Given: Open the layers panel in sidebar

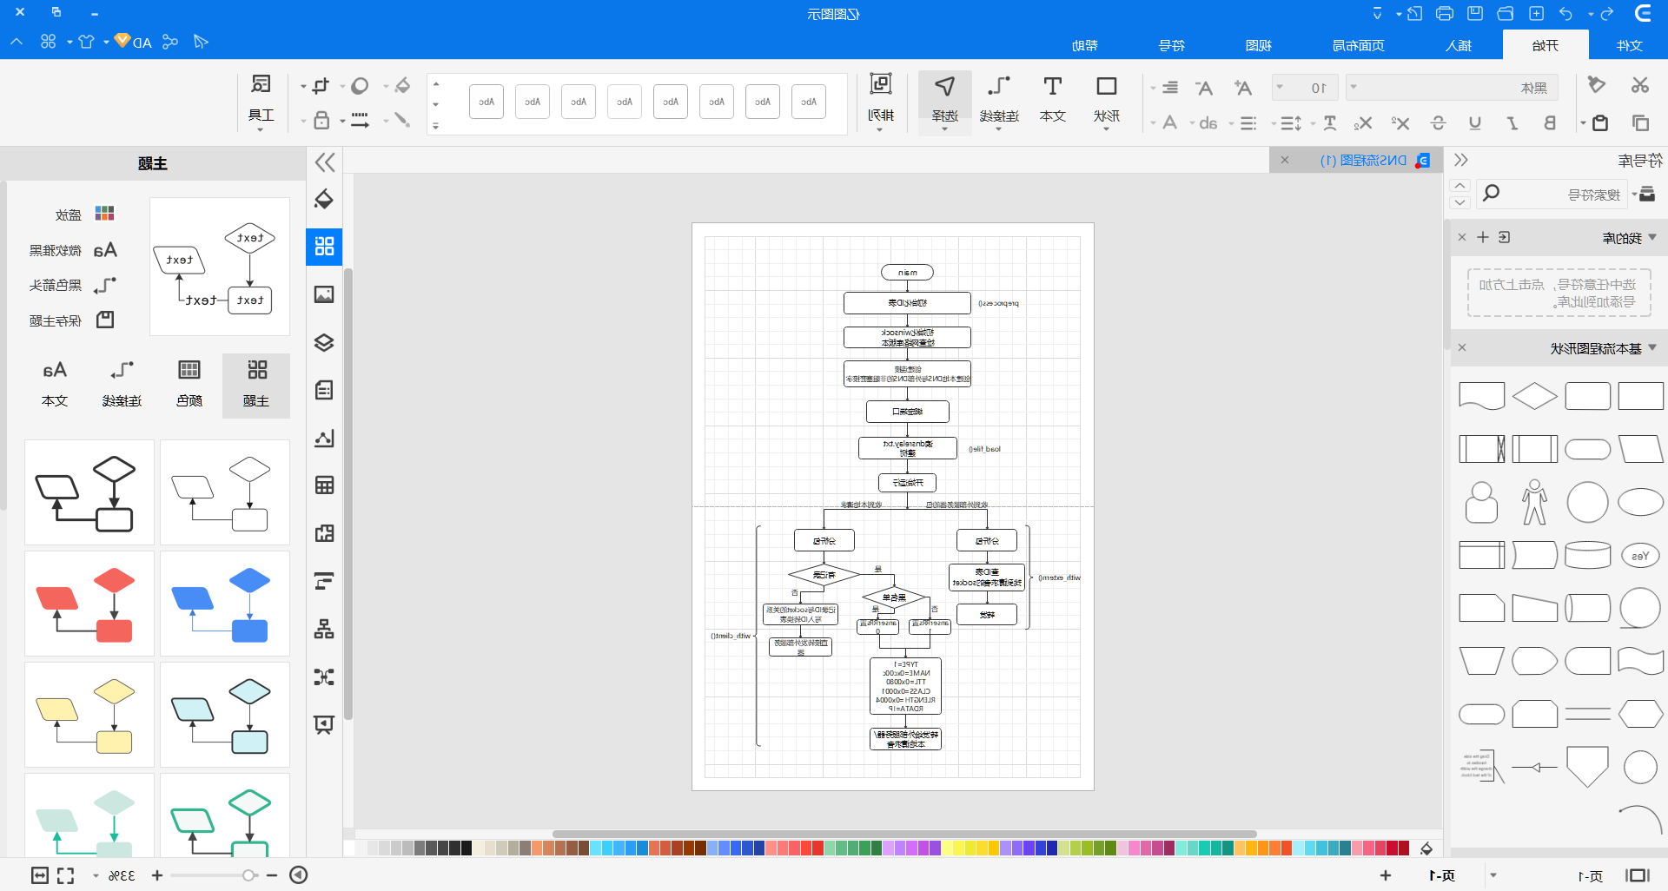Looking at the screenshot, I should tap(324, 342).
